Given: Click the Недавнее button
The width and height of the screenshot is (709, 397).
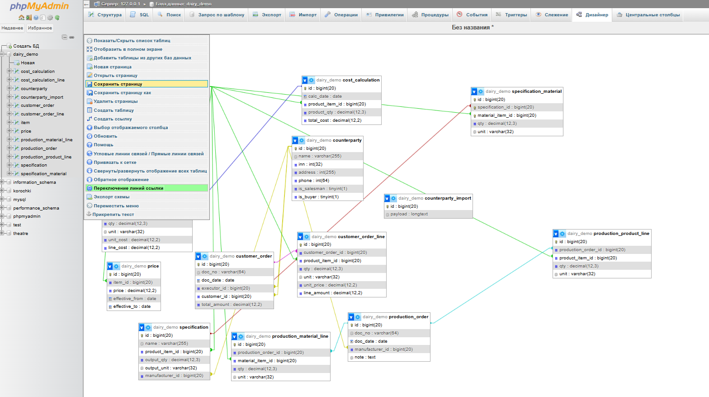Looking at the screenshot, I should 12,28.
